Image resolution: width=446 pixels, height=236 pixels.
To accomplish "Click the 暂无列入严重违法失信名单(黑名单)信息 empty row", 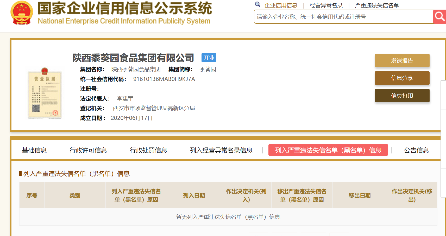I will pos(228,217).
